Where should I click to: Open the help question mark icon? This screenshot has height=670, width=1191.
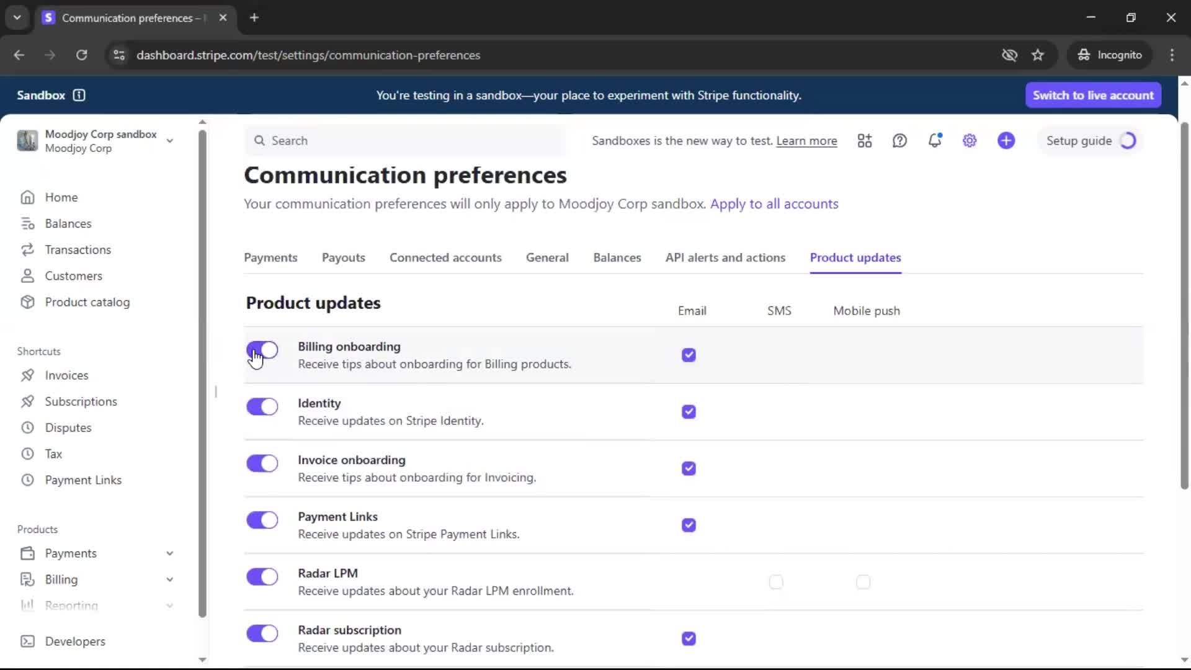(899, 141)
